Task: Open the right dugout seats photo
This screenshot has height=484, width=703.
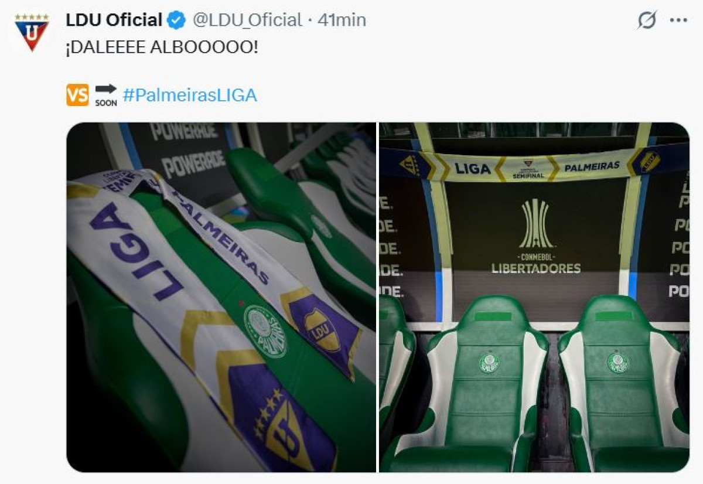Action: click(534, 297)
